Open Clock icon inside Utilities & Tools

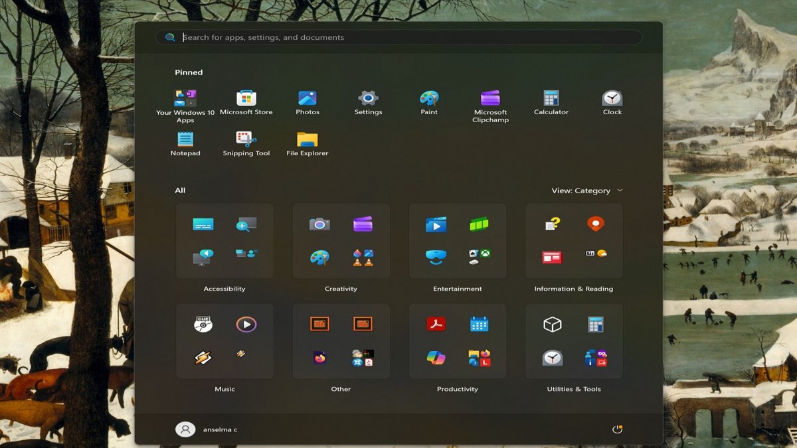552,358
